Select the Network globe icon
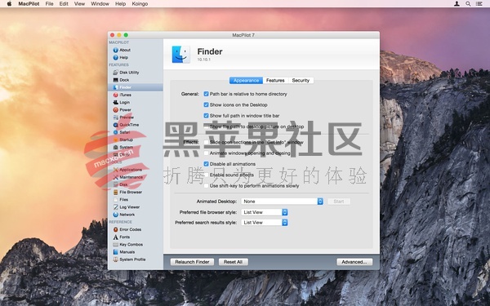Viewport: 490px width, 306px height. (x=116, y=215)
